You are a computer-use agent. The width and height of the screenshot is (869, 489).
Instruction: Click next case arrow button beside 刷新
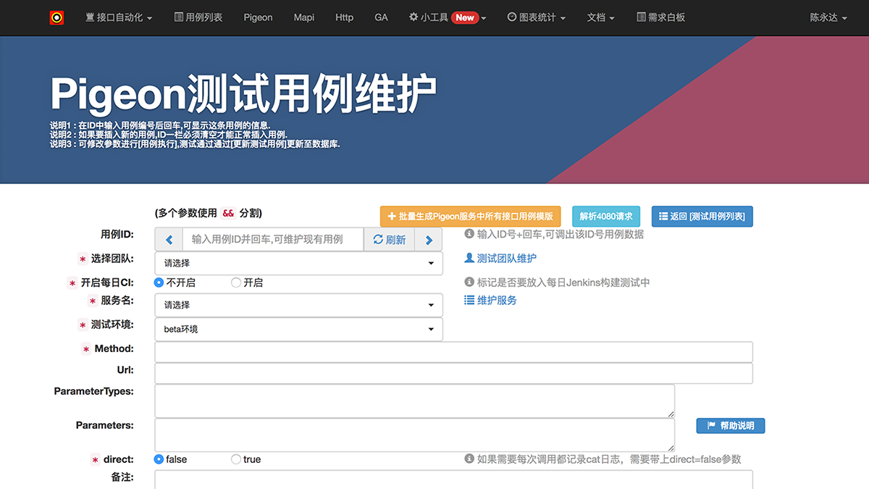pos(429,240)
